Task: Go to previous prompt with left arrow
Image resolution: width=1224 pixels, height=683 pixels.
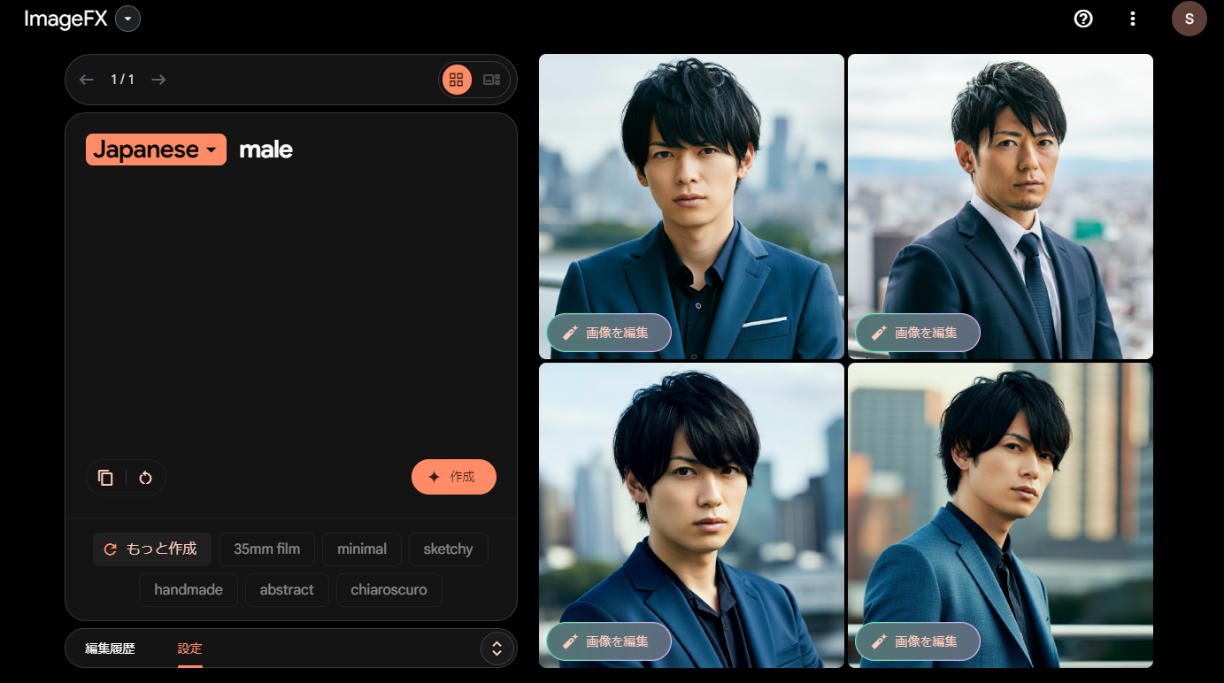Action: [86, 80]
